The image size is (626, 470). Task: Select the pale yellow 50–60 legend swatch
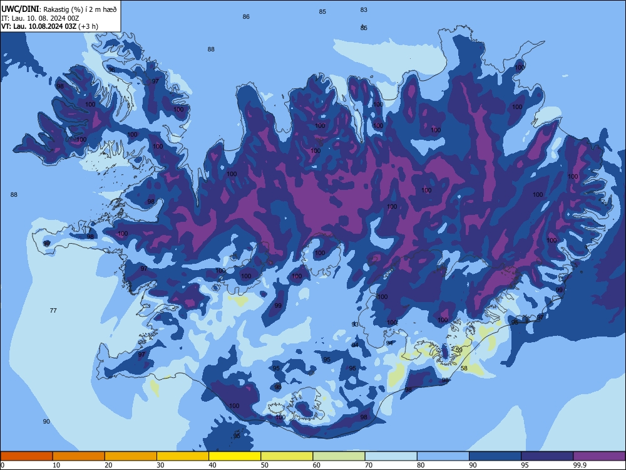287,456
